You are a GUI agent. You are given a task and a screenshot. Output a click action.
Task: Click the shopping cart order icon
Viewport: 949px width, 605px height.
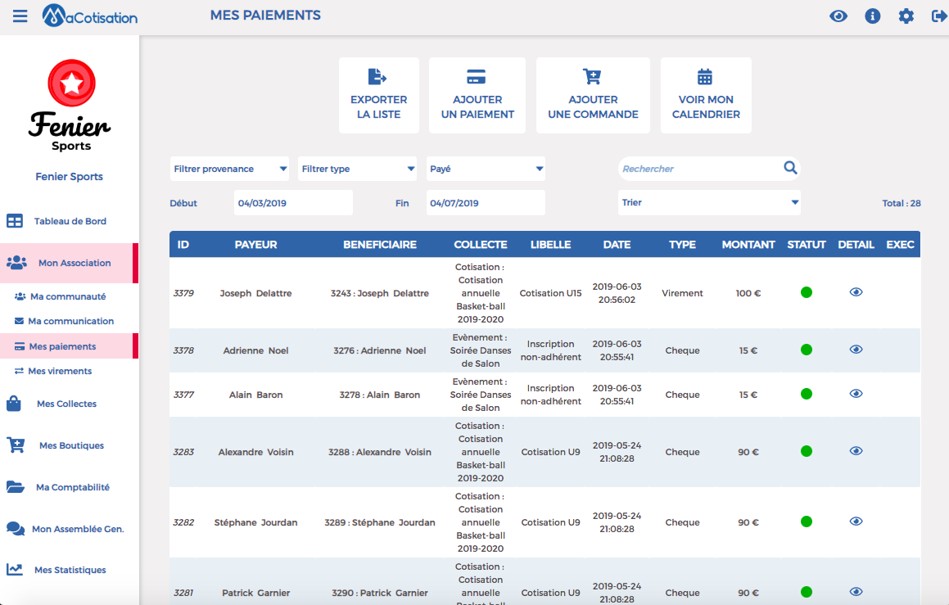pos(592,77)
